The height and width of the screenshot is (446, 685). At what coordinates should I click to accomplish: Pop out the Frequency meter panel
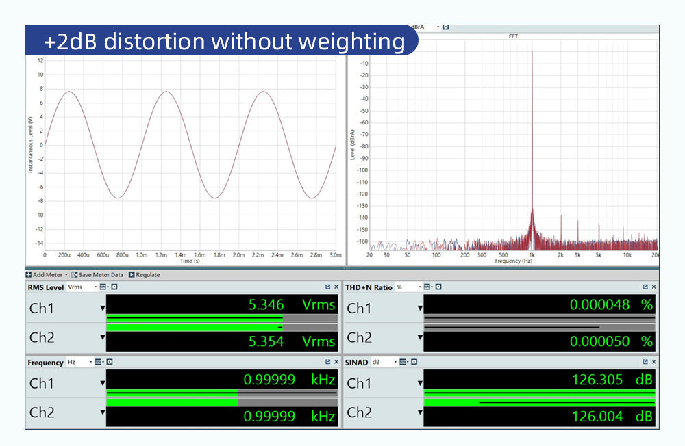tap(327, 363)
